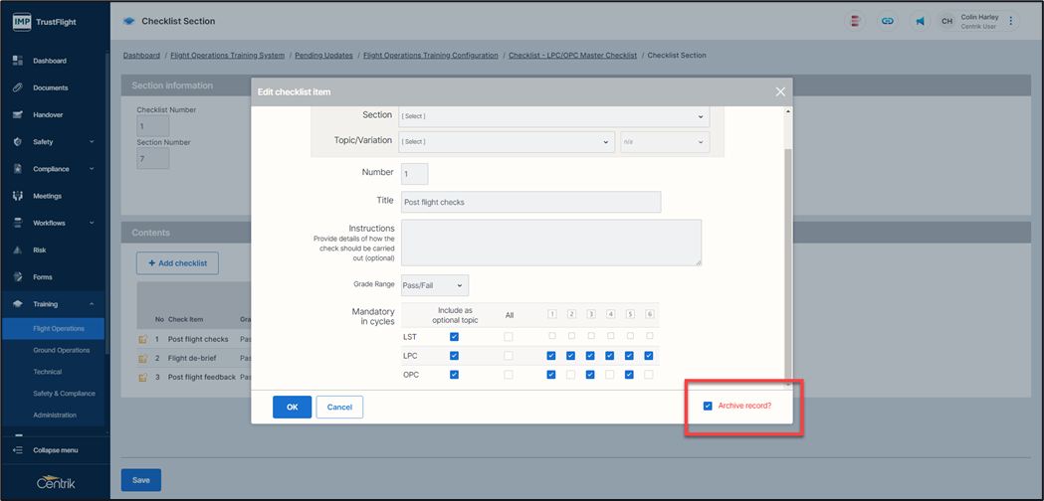
Task: Open user menu via three-dot icon
Action: [1011, 21]
